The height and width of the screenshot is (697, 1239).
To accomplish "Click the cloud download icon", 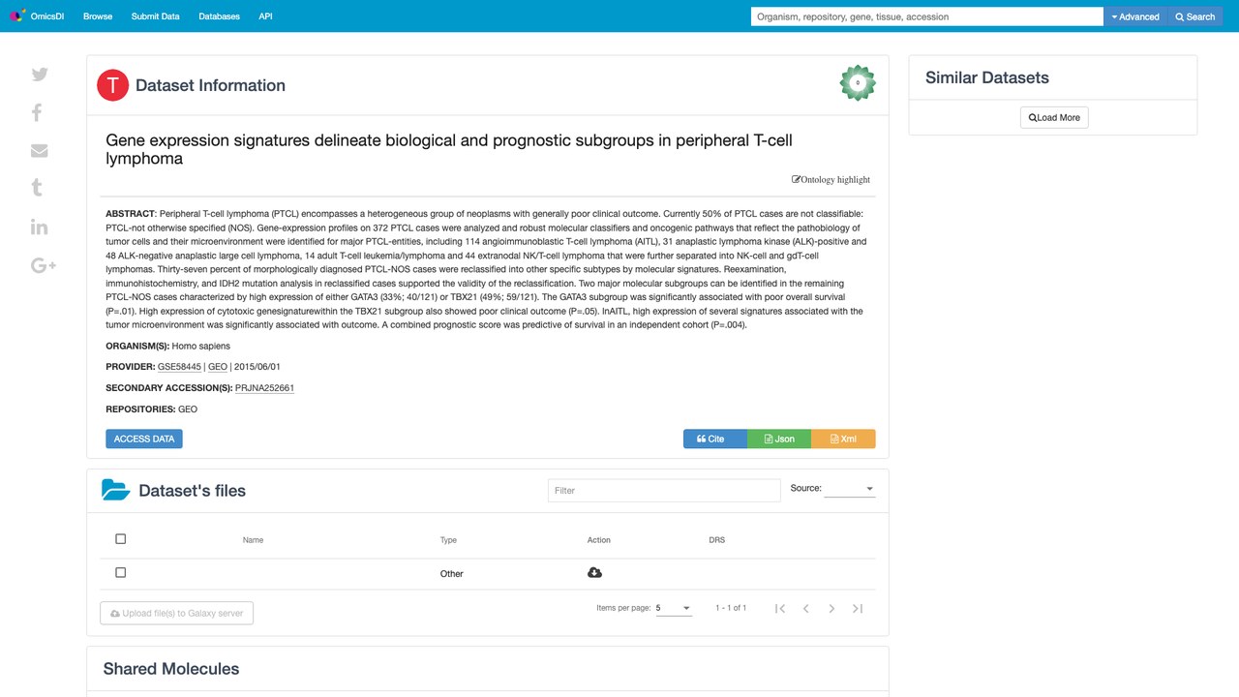I will point(594,573).
